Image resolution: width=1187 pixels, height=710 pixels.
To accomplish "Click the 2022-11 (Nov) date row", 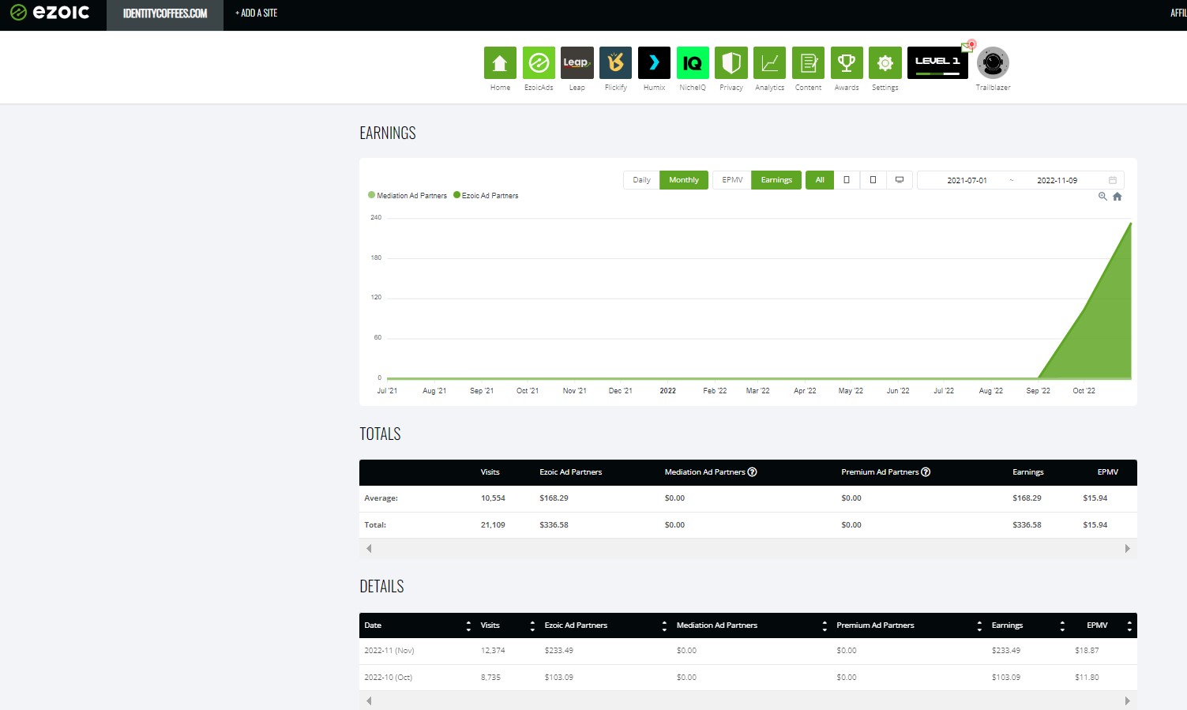I will coord(389,651).
